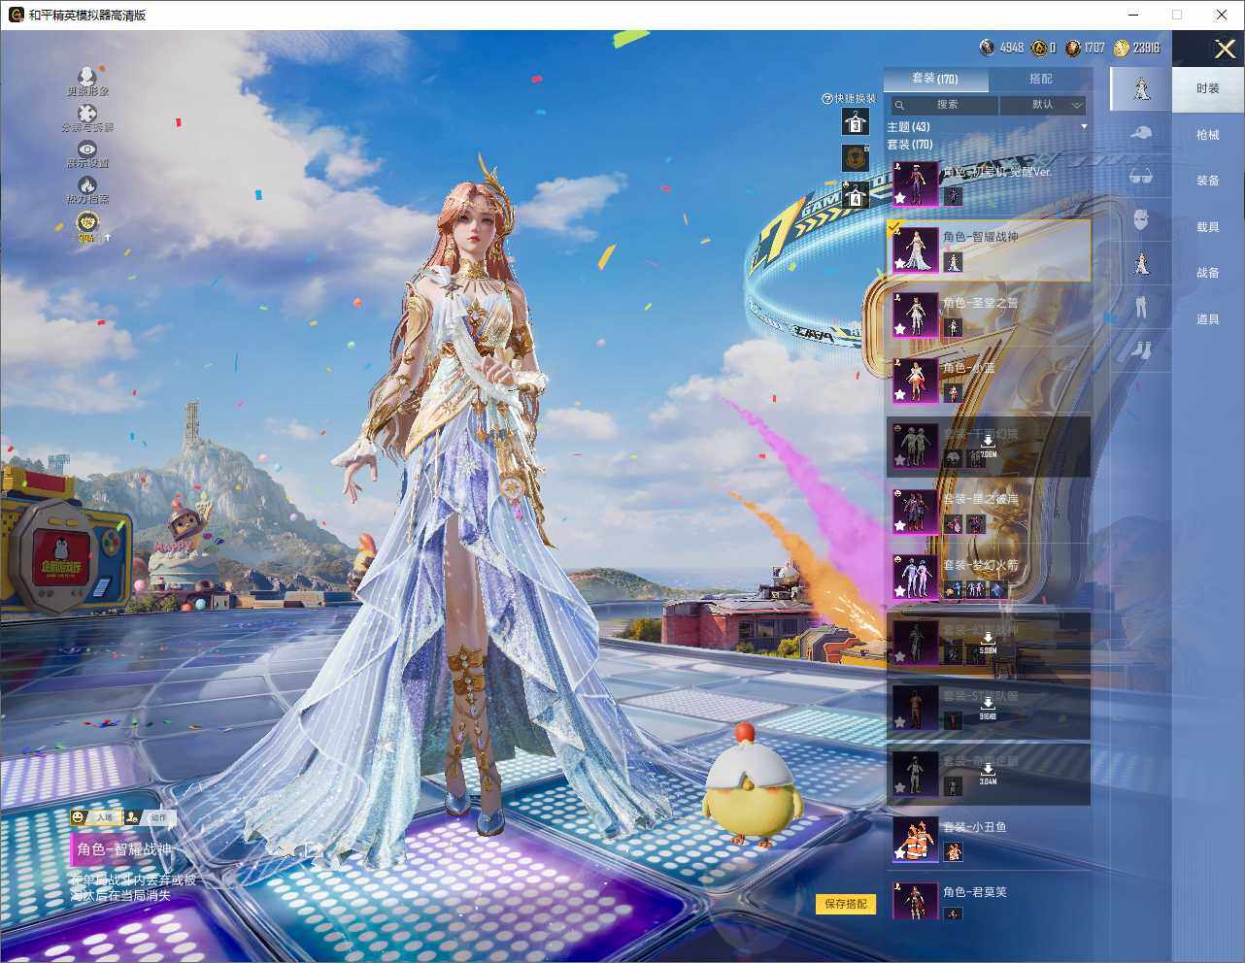The width and height of the screenshot is (1245, 963).
Task: Click the silver currency coin icon
Action: click(x=988, y=48)
